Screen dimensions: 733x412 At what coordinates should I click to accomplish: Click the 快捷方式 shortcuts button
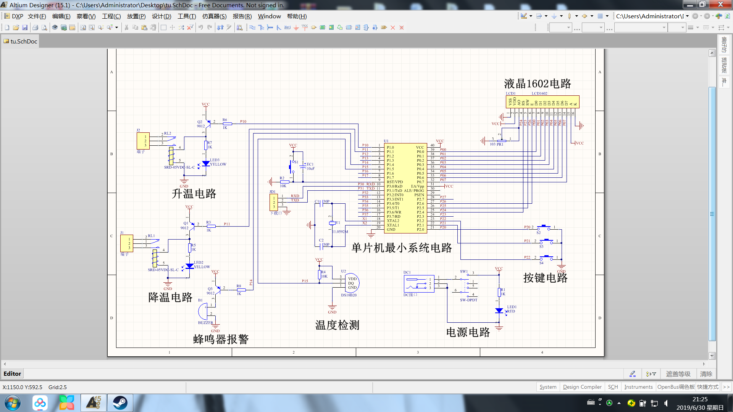pyautogui.click(x=708, y=387)
